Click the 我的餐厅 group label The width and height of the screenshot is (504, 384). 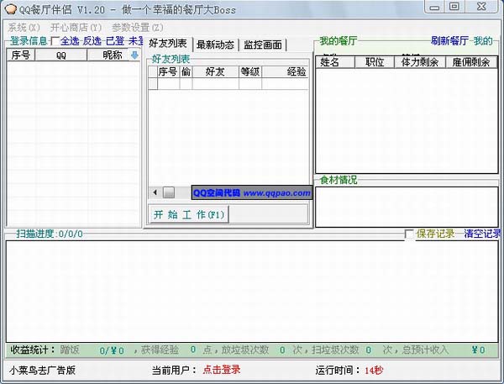coord(339,41)
